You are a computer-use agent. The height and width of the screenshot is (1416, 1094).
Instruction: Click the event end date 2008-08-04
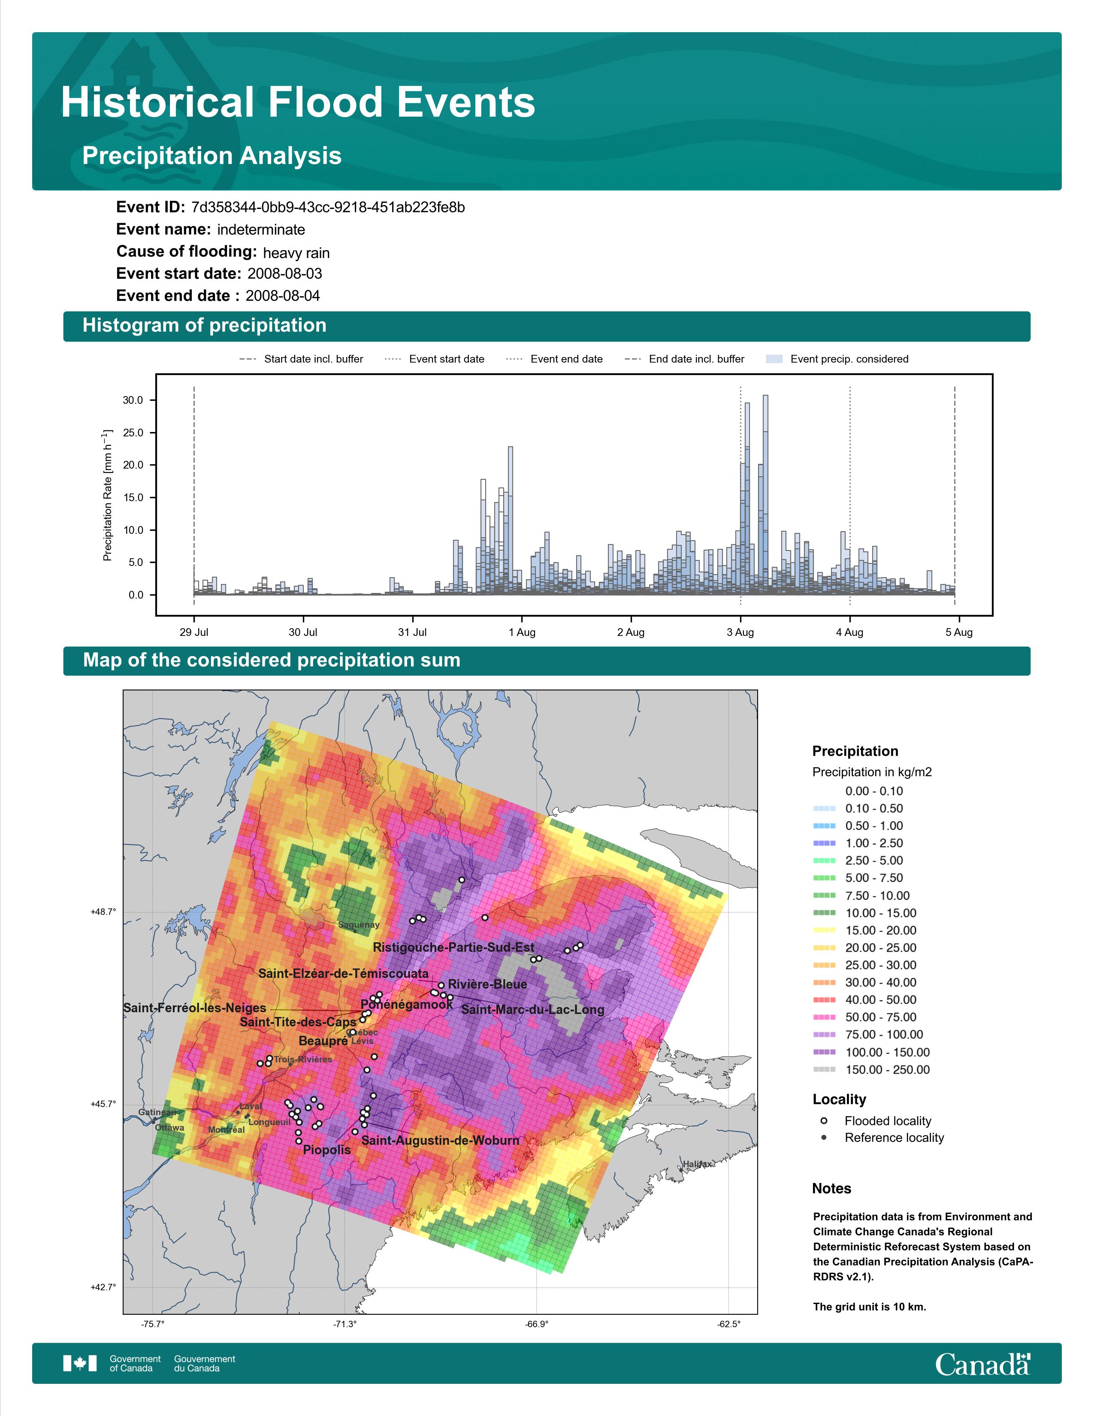pos(283,296)
